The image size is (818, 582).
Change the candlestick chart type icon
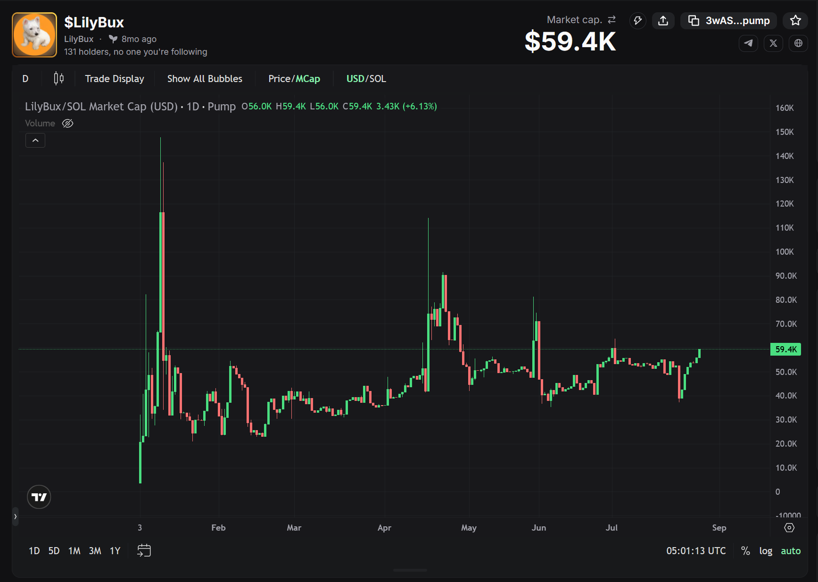coord(58,79)
